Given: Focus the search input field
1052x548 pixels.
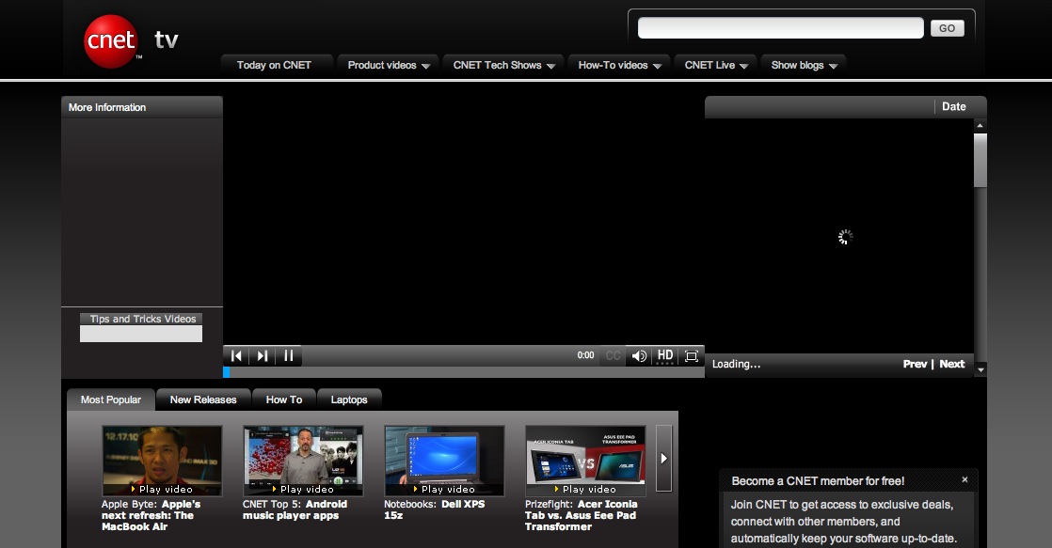Looking at the screenshot, I should pyautogui.click(x=780, y=28).
